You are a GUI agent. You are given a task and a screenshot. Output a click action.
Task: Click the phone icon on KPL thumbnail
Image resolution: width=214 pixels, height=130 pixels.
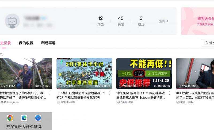[180, 86]
